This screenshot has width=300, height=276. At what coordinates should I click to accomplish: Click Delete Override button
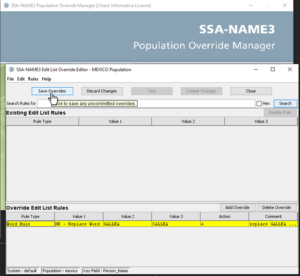click(277, 208)
